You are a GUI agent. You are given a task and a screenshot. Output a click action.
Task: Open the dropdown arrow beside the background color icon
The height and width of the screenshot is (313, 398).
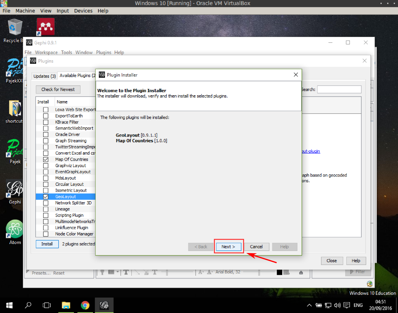point(118,272)
